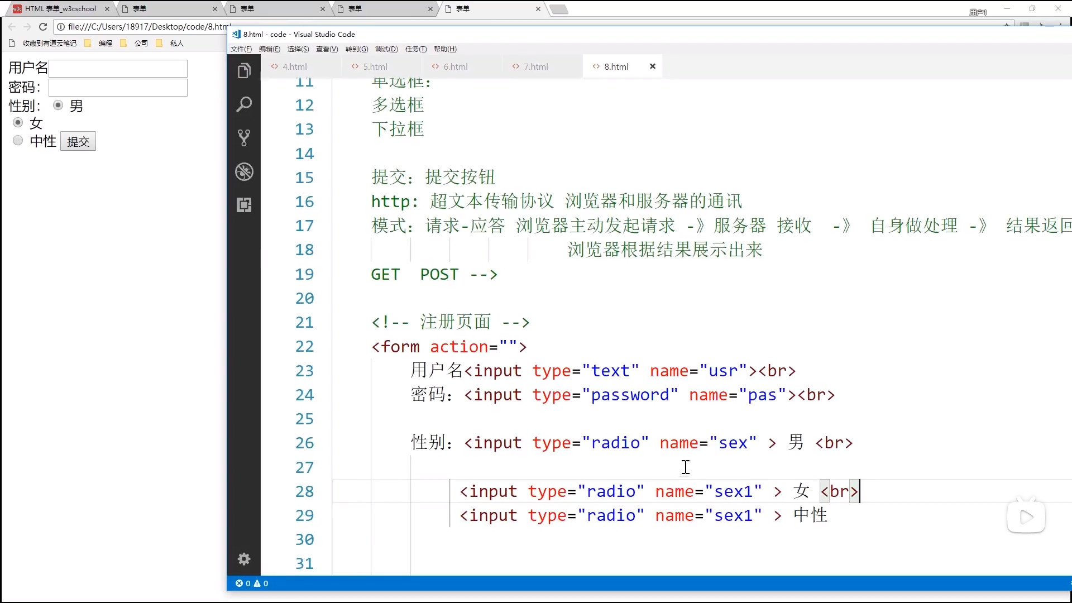The width and height of the screenshot is (1072, 603).
Task: Open the Explorer panel in VS Code
Action: click(244, 71)
